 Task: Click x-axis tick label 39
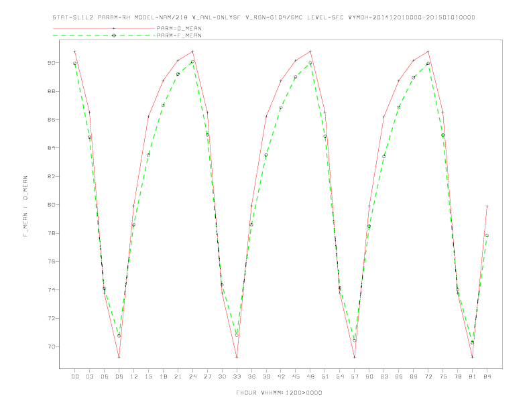coord(266,377)
